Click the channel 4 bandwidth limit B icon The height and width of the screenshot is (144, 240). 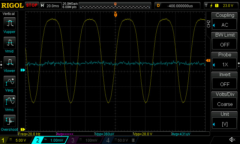pyautogui.click(x=133, y=140)
